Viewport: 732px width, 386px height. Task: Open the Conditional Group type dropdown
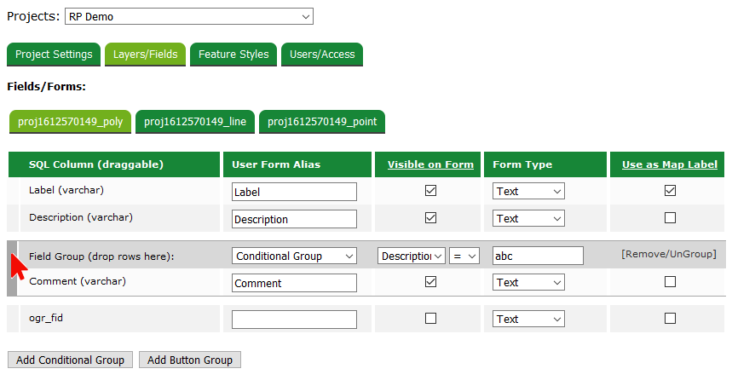pos(294,256)
